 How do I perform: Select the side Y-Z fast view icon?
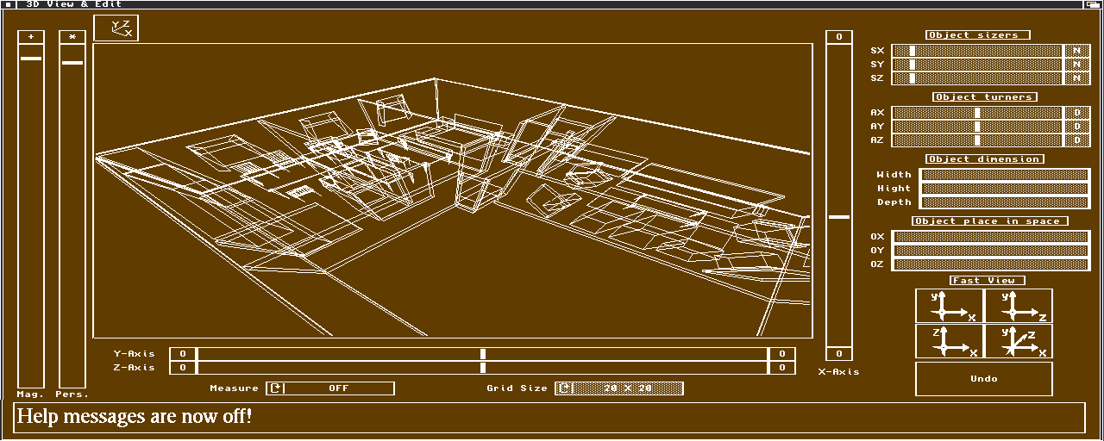[1018, 306]
